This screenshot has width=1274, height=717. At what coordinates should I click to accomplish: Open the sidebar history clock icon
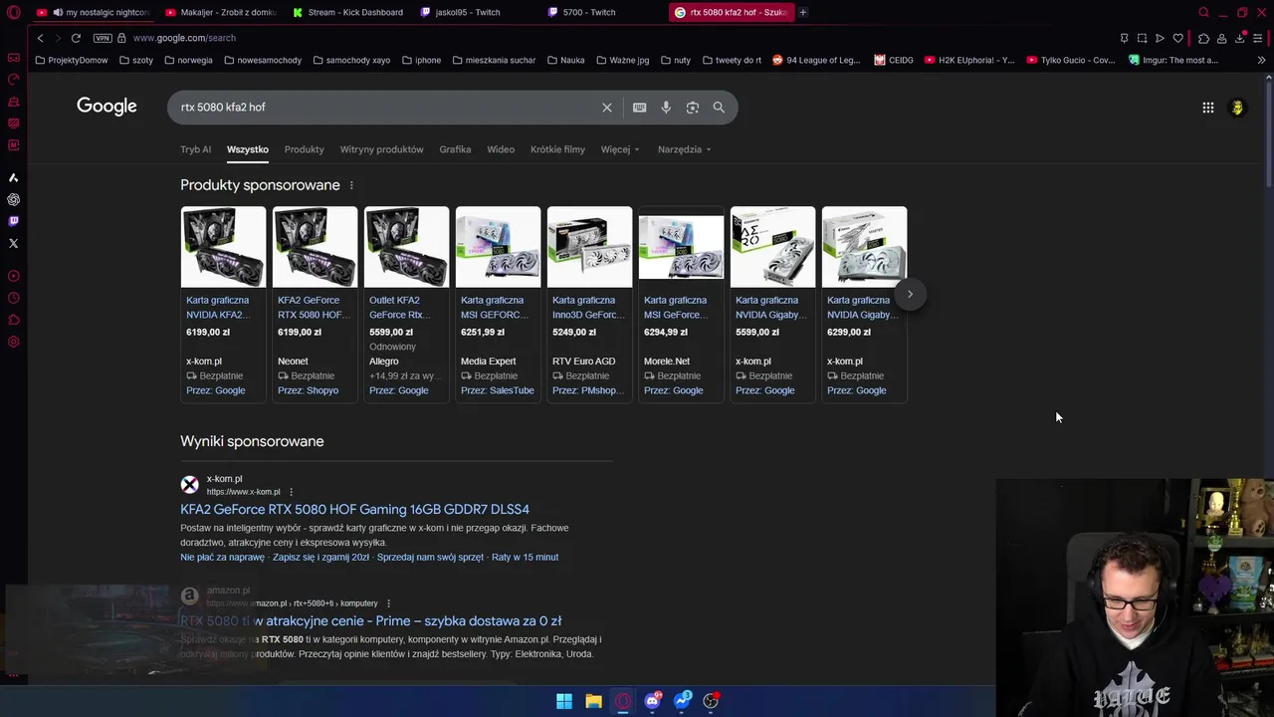(13, 298)
